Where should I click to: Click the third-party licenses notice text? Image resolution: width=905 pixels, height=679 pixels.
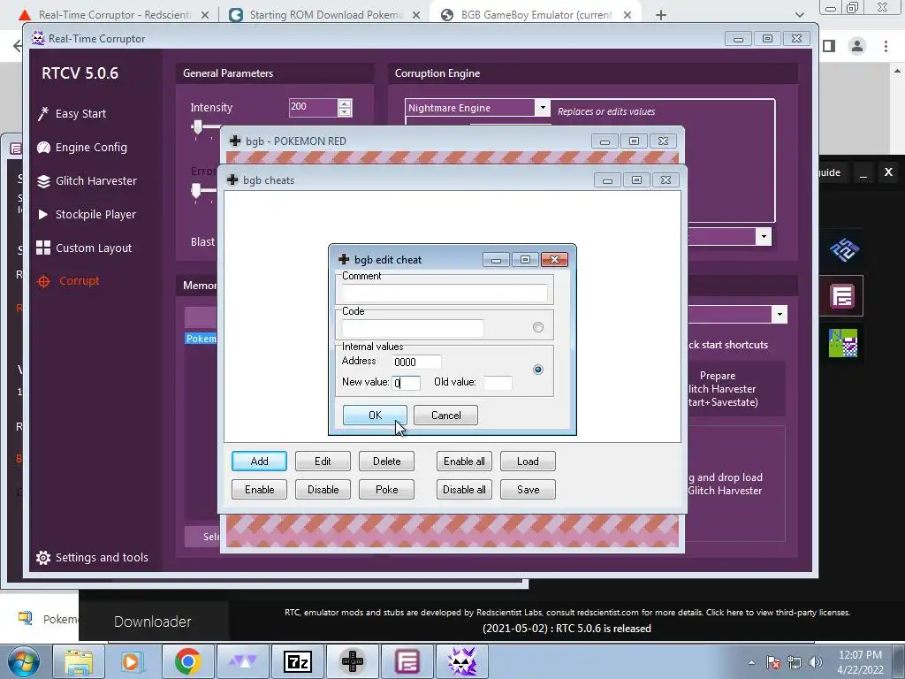567,613
